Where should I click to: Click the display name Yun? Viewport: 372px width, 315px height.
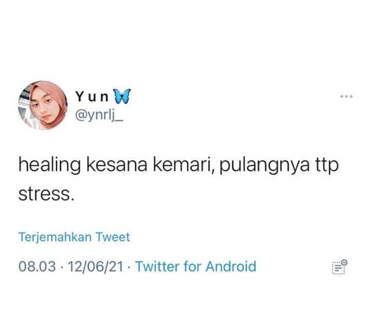click(92, 97)
